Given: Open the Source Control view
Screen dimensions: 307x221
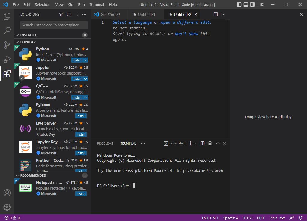Looking at the screenshot, I should tap(7, 45).
